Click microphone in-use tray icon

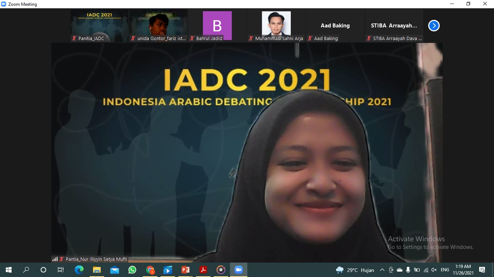408,270
